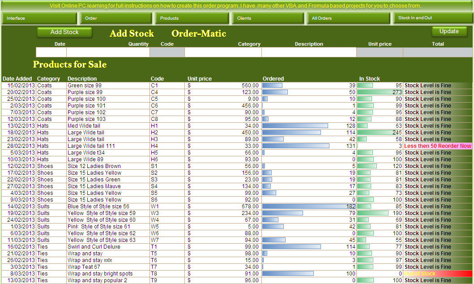Screen dimensions: 474x284
Task: Select the 560.00 unit price cell
Action: pyautogui.click(x=224, y=86)
